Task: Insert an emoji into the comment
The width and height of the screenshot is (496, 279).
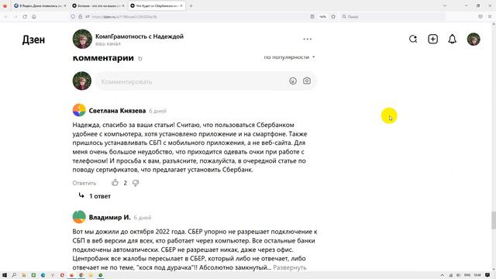Action: click(x=293, y=81)
